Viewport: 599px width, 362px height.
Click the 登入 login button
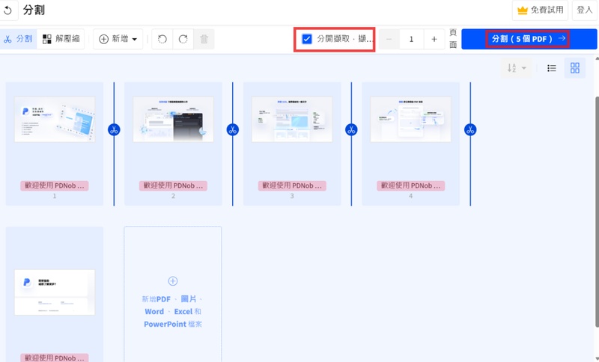click(x=585, y=10)
